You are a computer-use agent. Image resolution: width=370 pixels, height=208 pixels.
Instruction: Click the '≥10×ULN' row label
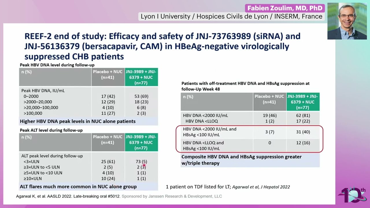coord(33,179)
